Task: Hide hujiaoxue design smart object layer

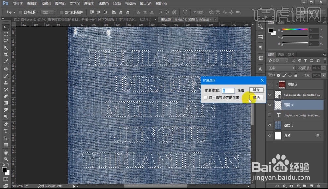Action: click(270, 95)
